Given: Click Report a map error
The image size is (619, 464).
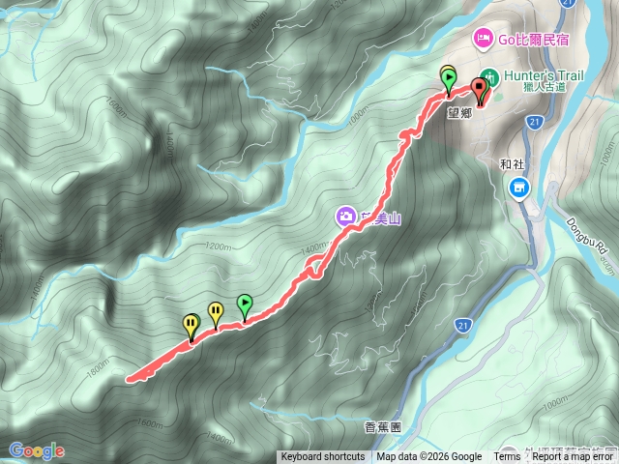Looking at the screenshot, I should tap(572, 457).
